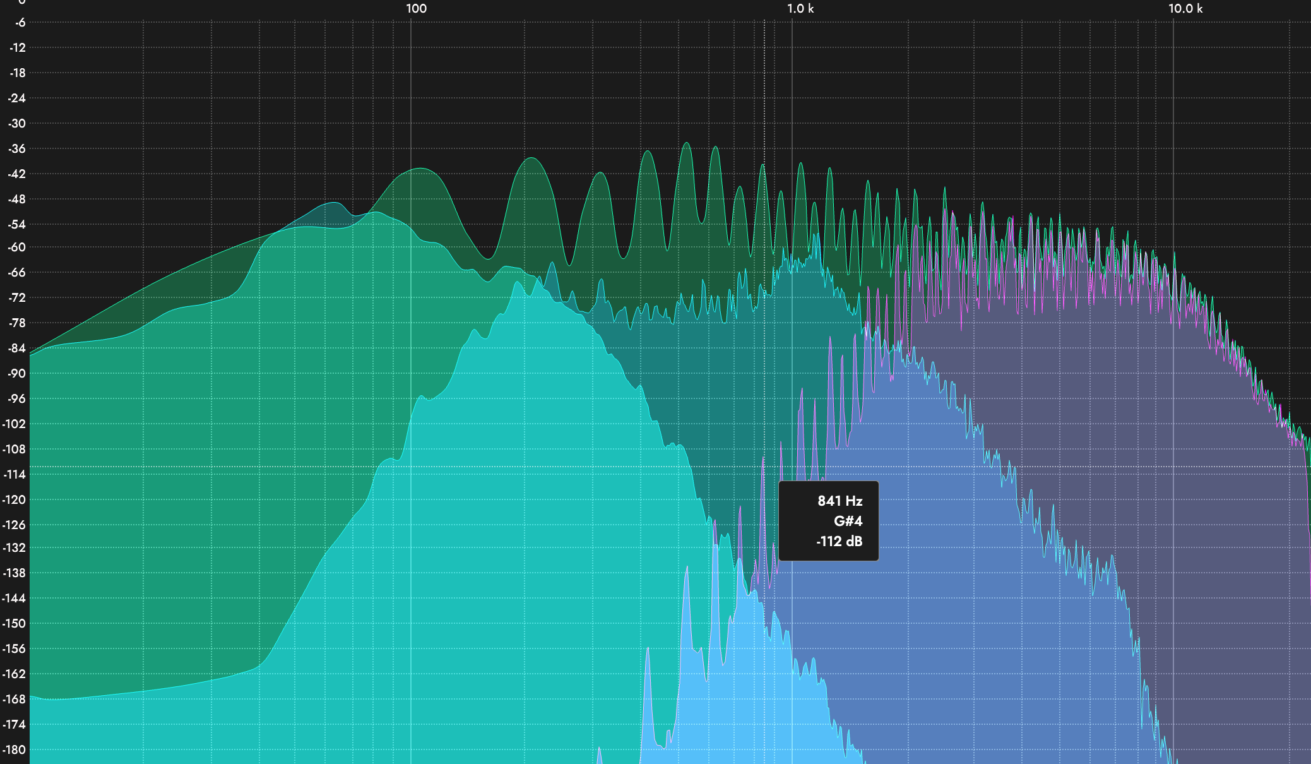1311x764 pixels.
Task: Click the -120 dB scale label
Action: [15, 499]
